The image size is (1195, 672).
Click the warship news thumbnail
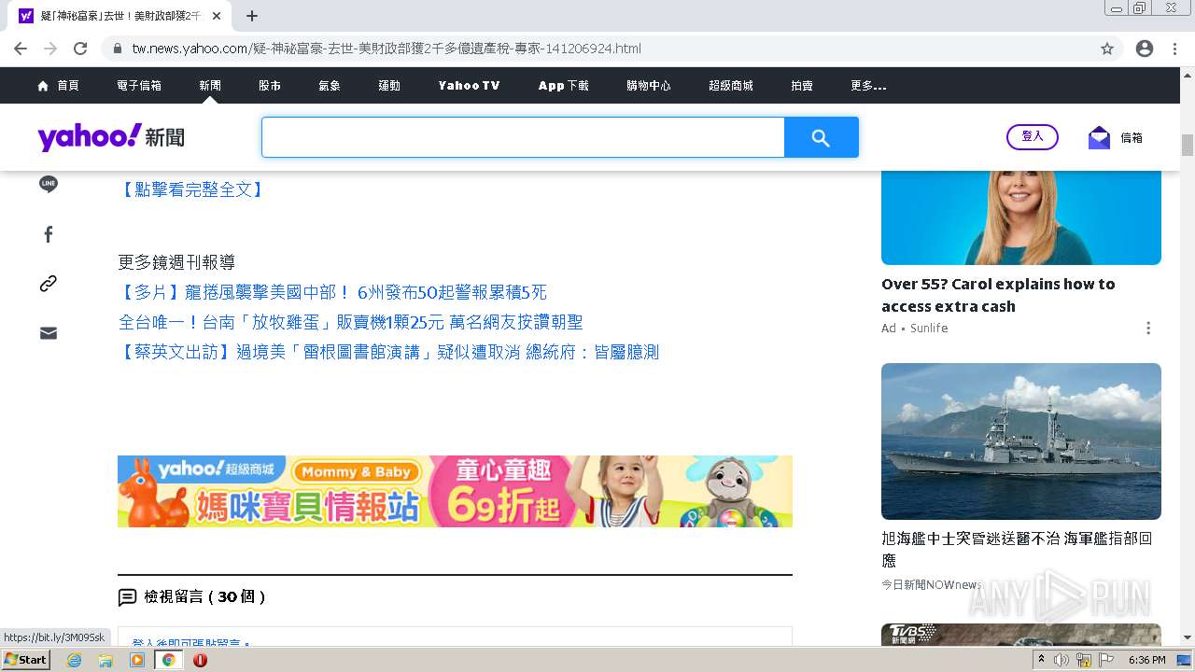tap(1021, 441)
